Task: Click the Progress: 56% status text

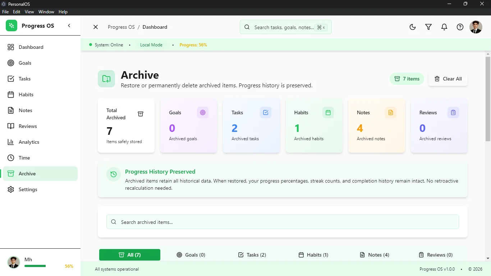Action: pyautogui.click(x=193, y=45)
